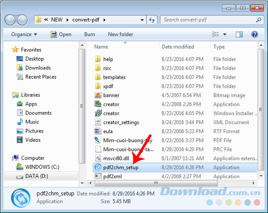Image resolution: width=268 pixels, height=213 pixels.
Task: Click the change view icon
Action: click(x=216, y=34)
